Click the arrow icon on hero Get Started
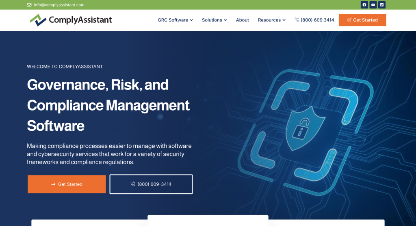 click(53, 184)
